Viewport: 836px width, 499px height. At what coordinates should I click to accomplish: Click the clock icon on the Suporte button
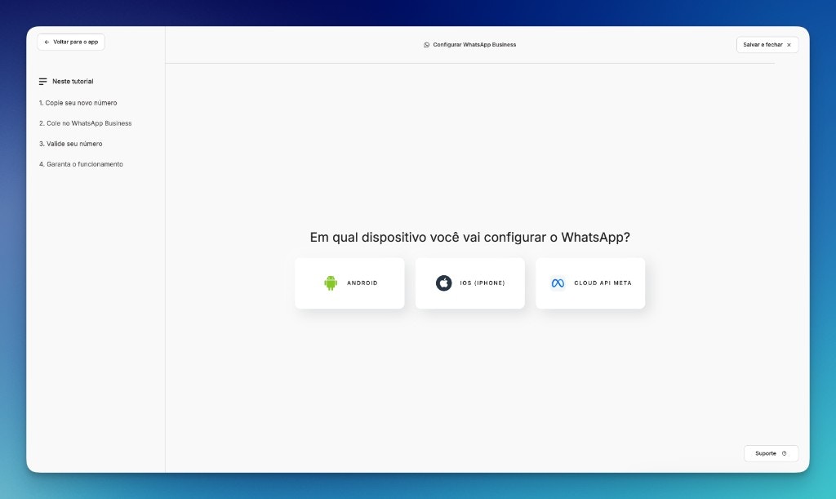(x=785, y=453)
